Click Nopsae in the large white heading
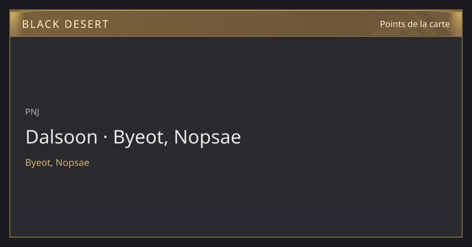This screenshot has height=247, width=472. click(207, 138)
